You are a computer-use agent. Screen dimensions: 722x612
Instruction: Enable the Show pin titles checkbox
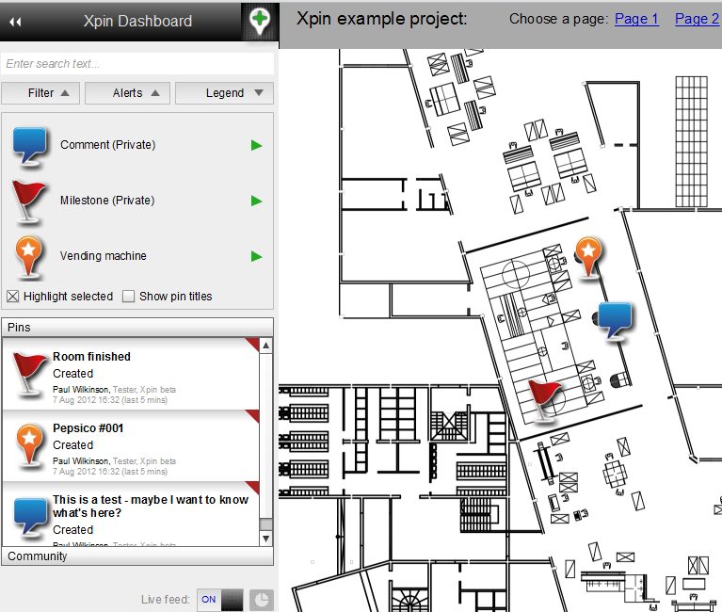coord(129,297)
